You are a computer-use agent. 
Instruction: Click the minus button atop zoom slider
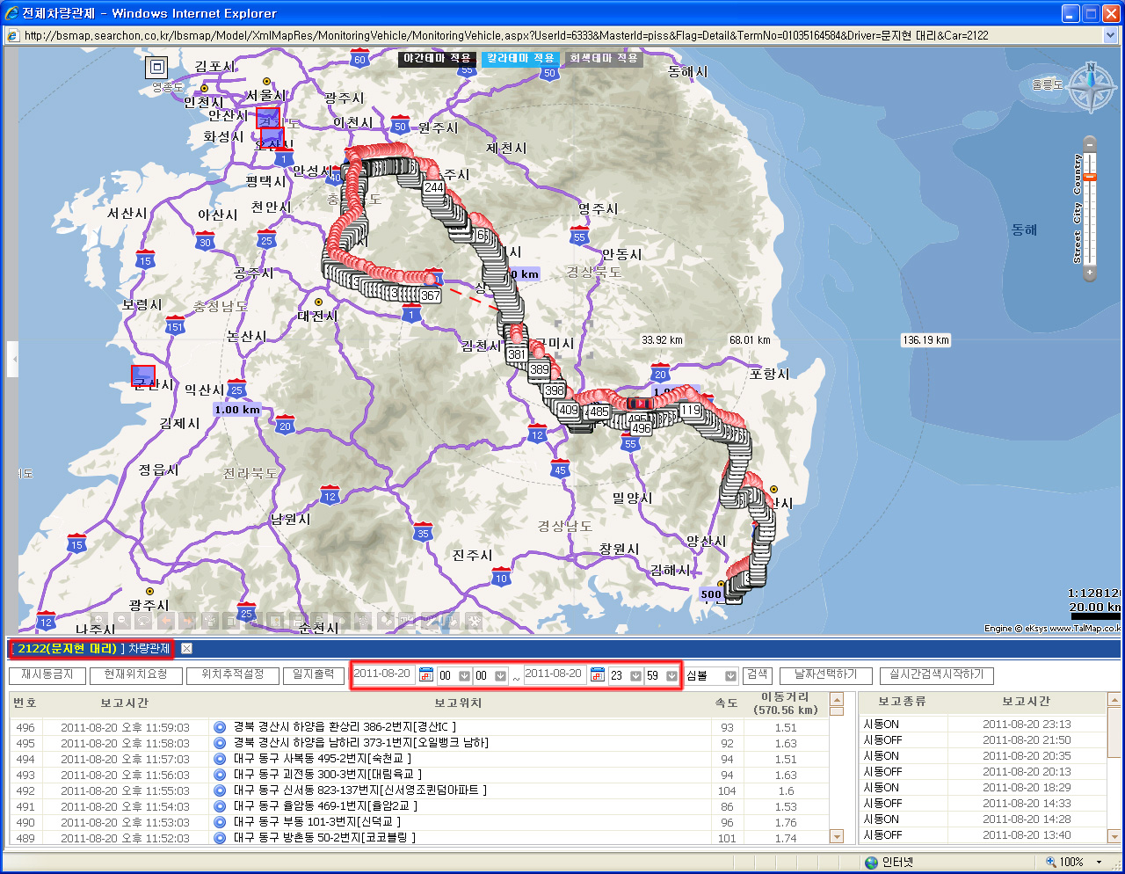tap(1090, 143)
